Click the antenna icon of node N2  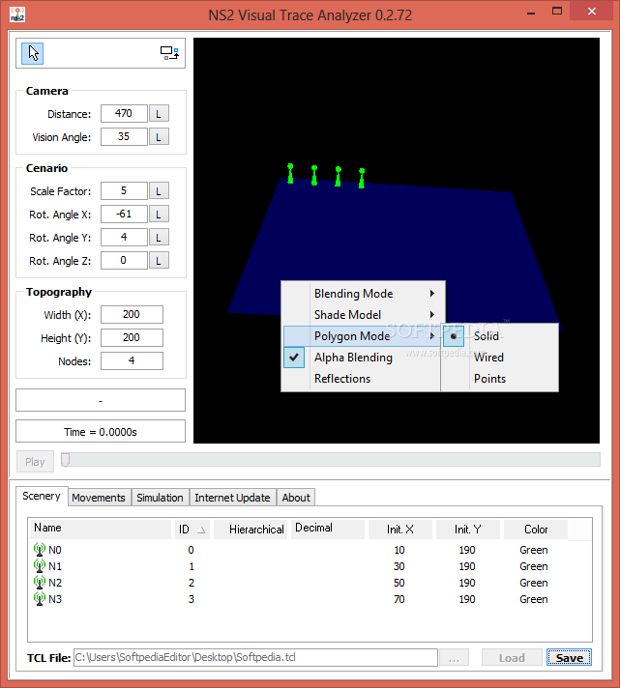pos(40,583)
